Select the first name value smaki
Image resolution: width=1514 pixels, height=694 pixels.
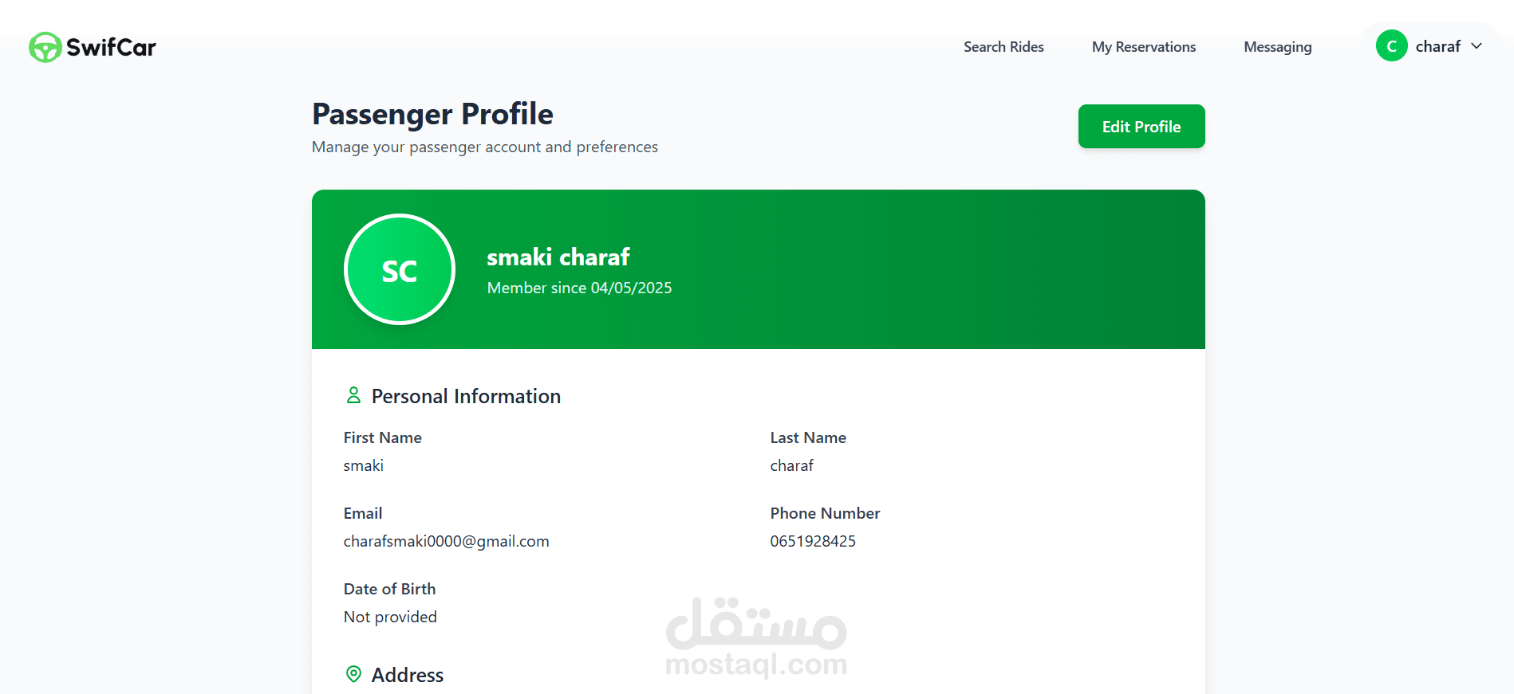pyautogui.click(x=364, y=465)
